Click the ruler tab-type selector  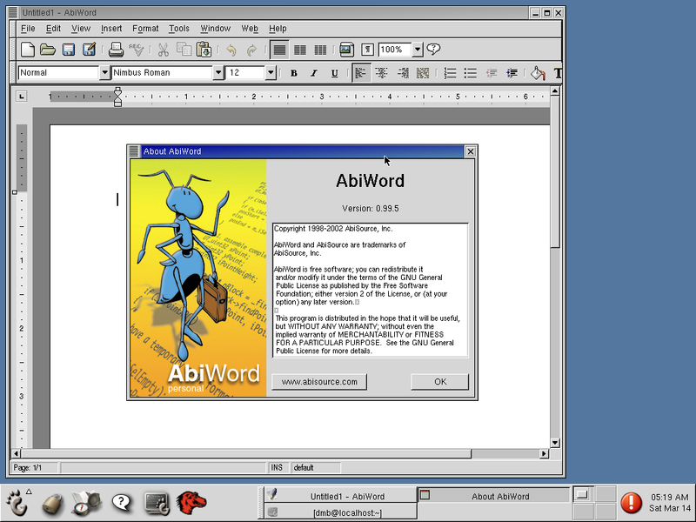click(21, 96)
